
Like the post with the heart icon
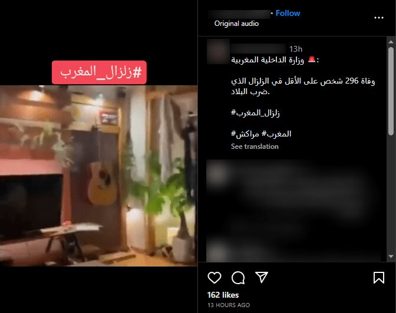pos(214,278)
